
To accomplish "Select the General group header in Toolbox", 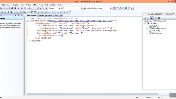I will pyautogui.click(x=11, y=18).
